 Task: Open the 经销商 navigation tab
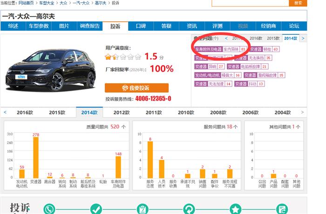pyautogui.click(x=268, y=26)
